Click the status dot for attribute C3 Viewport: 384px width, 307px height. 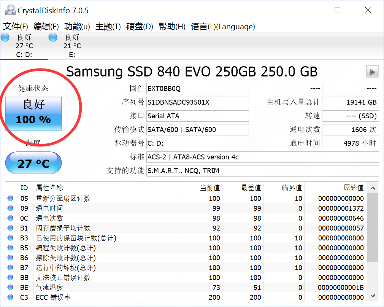point(10,297)
